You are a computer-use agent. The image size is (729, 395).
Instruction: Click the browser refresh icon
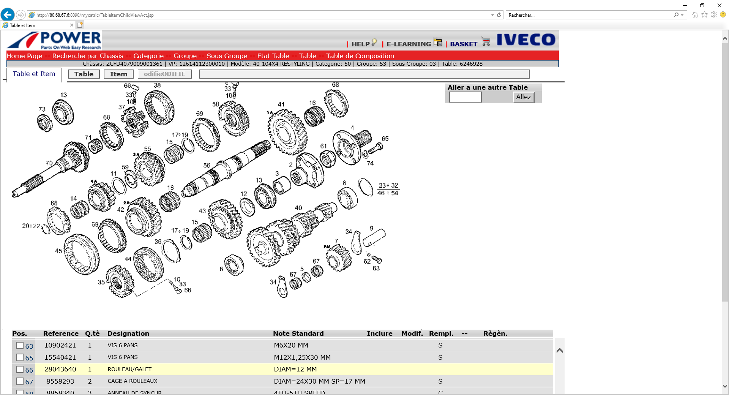pyautogui.click(x=499, y=15)
